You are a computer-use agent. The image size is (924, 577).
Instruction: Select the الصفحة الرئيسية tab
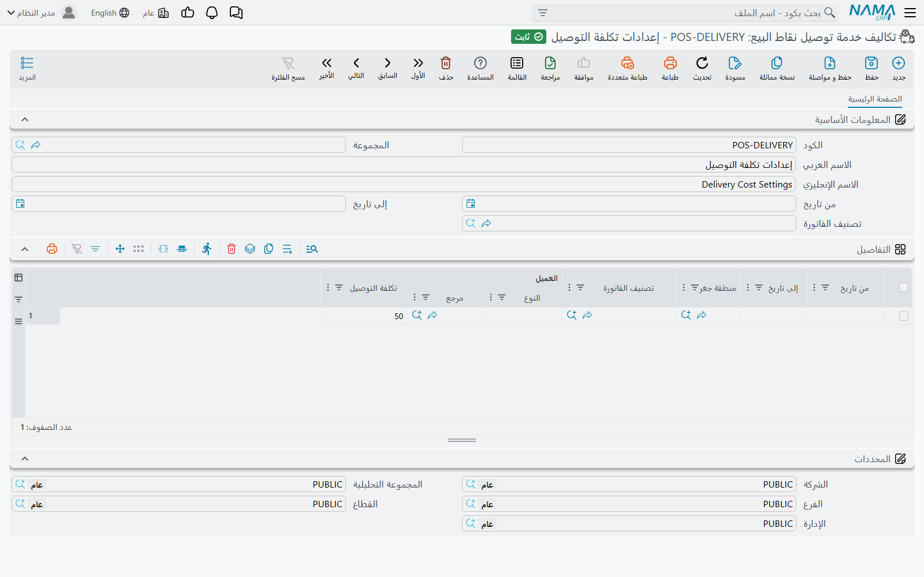pos(875,99)
